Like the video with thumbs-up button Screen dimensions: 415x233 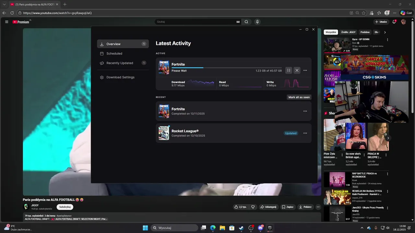click(240, 207)
